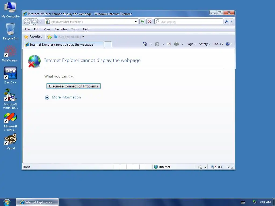Click the 100% zoom level button
The width and height of the screenshot is (275, 206).
pos(217,167)
